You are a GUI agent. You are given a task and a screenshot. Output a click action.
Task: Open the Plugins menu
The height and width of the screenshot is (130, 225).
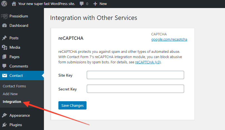pyautogui.click(x=16, y=125)
